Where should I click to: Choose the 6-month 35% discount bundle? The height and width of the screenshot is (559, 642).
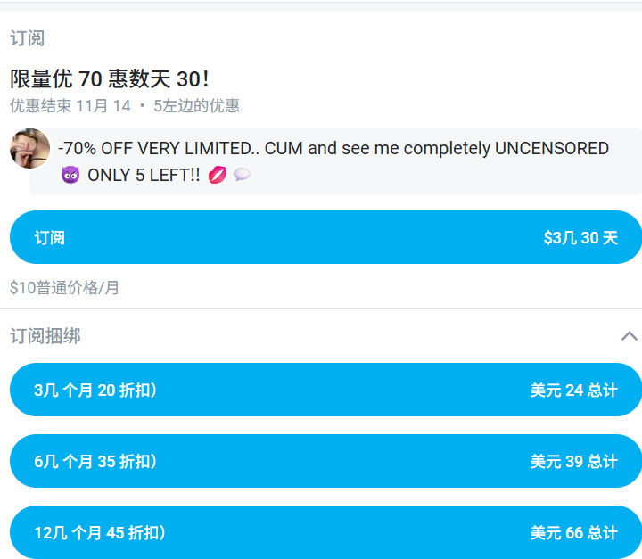pyautogui.click(x=325, y=461)
